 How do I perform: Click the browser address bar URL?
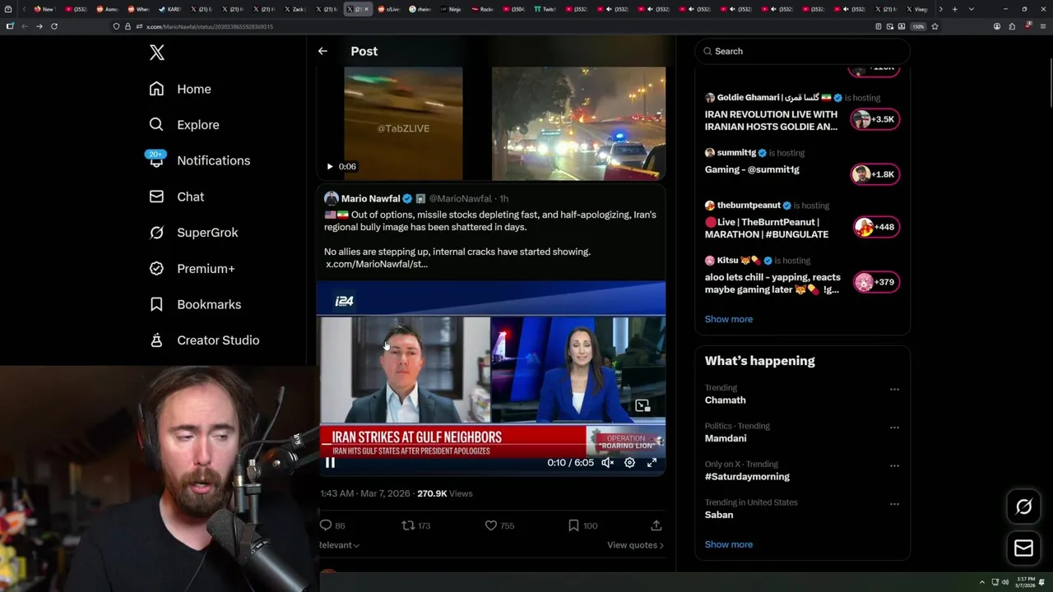[x=210, y=26]
